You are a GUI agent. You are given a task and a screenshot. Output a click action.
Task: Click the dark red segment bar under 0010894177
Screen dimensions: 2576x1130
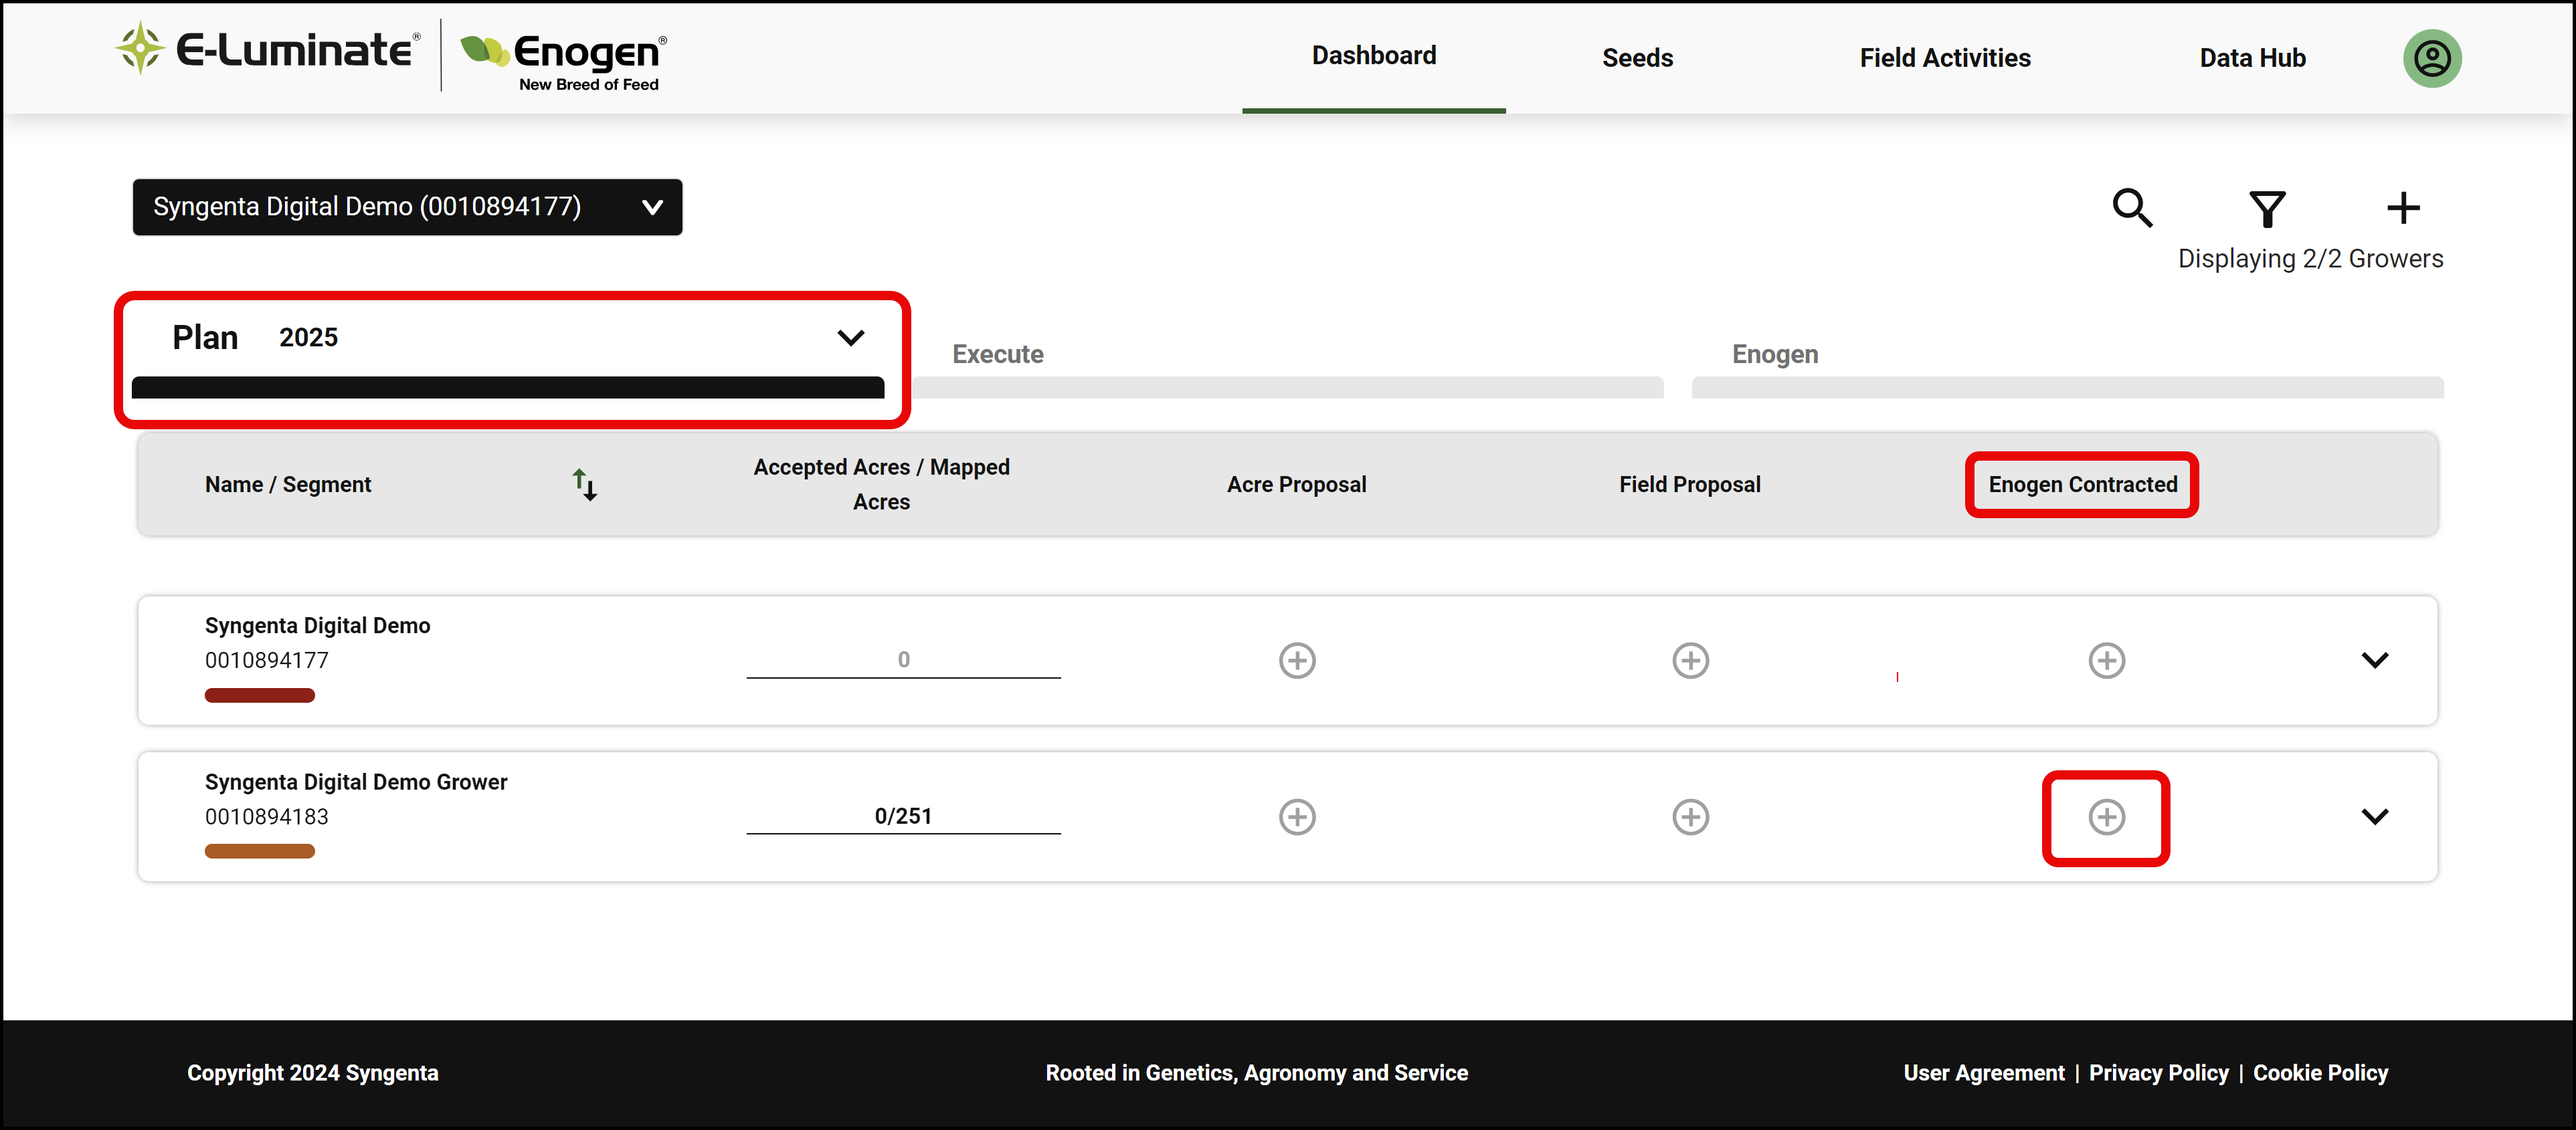(260, 695)
